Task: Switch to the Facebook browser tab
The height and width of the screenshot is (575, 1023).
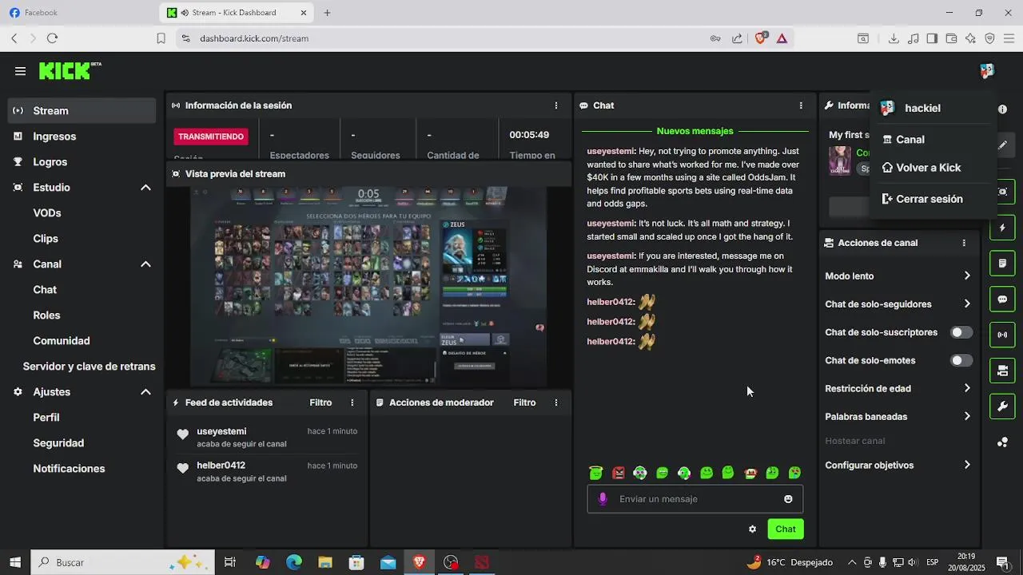Action: pyautogui.click(x=76, y=13)
